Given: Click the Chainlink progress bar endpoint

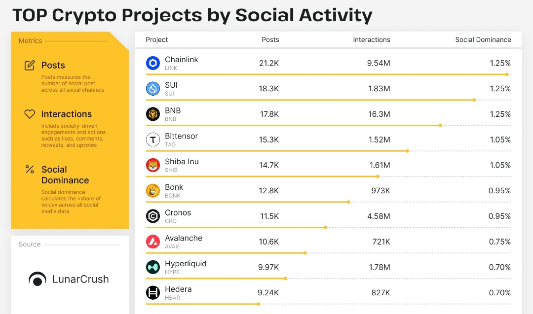Looking at the screenshot, I should (507, 74).
